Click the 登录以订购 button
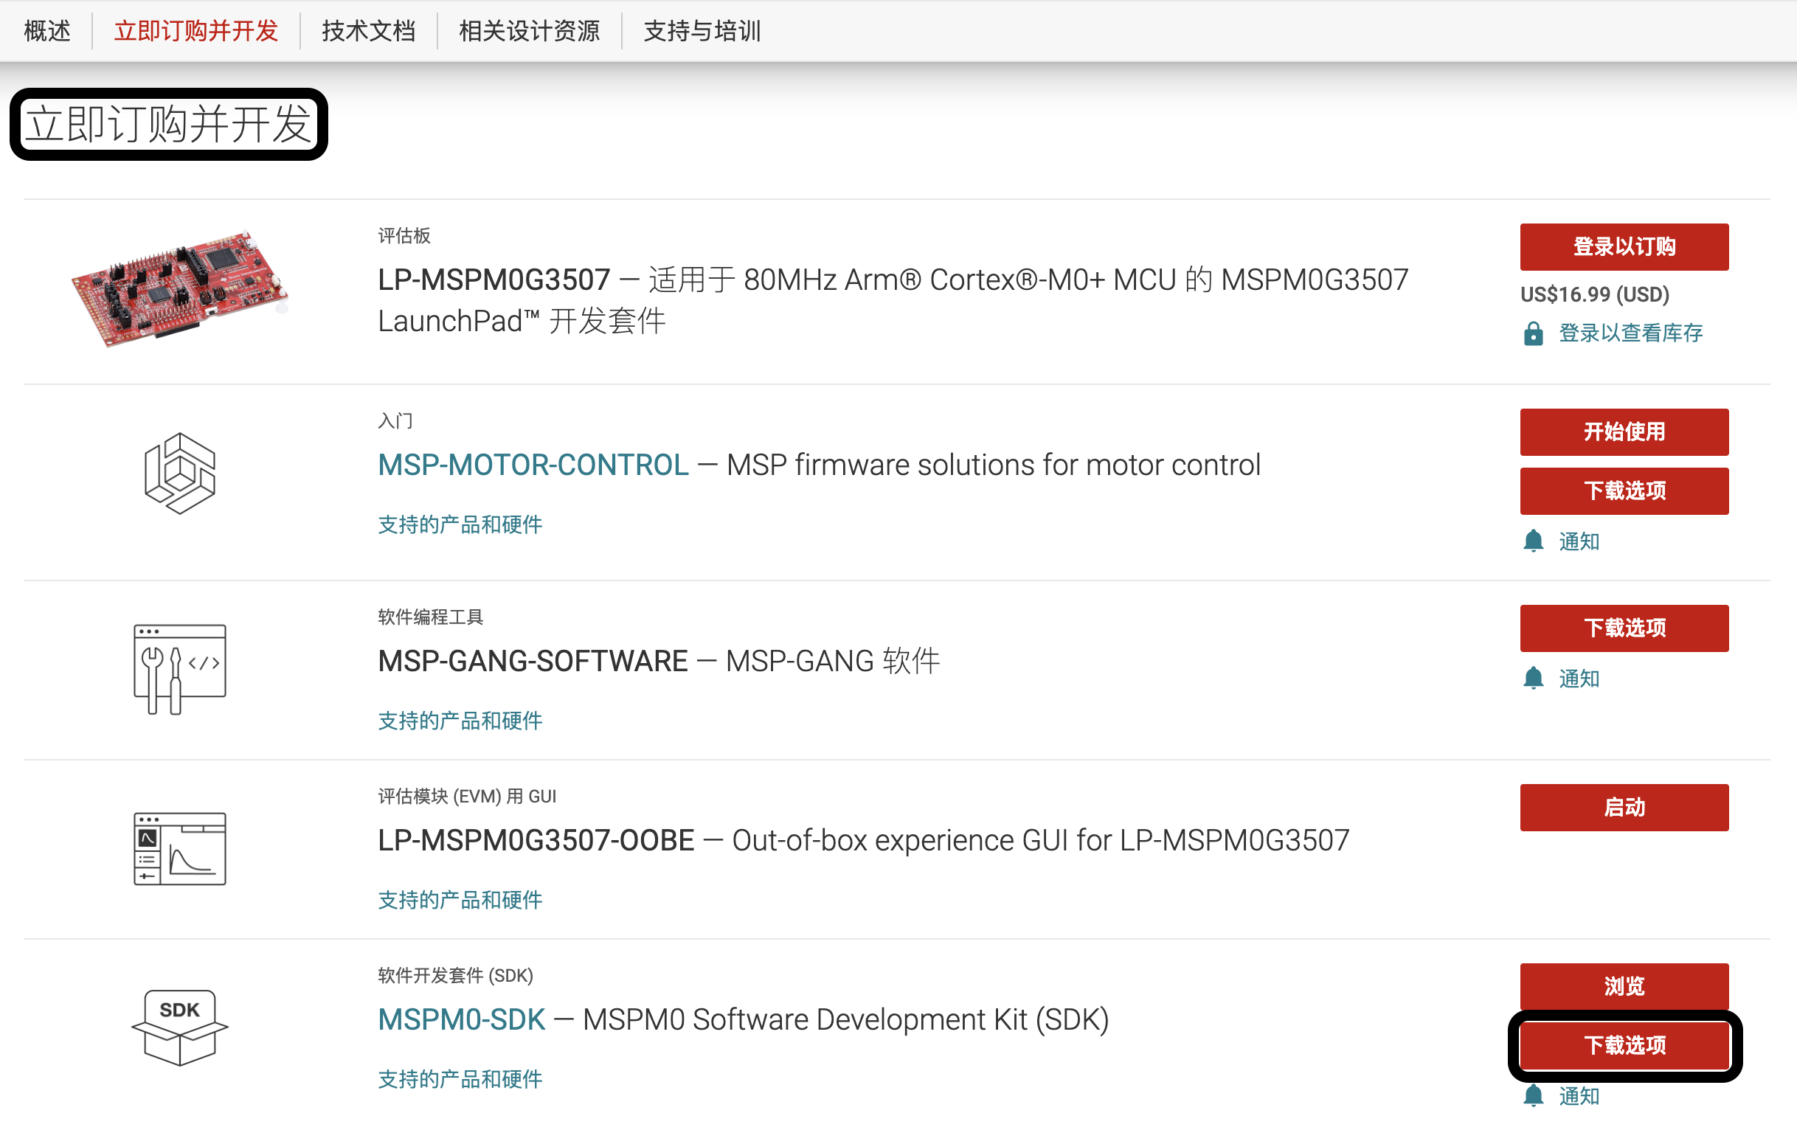This screenshot has width=1797, height=1130. 1624,247
